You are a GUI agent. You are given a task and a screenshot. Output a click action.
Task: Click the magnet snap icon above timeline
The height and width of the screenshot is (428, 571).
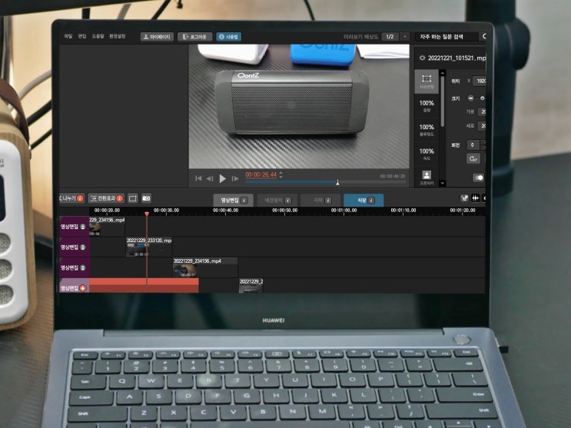pos(464,198)
